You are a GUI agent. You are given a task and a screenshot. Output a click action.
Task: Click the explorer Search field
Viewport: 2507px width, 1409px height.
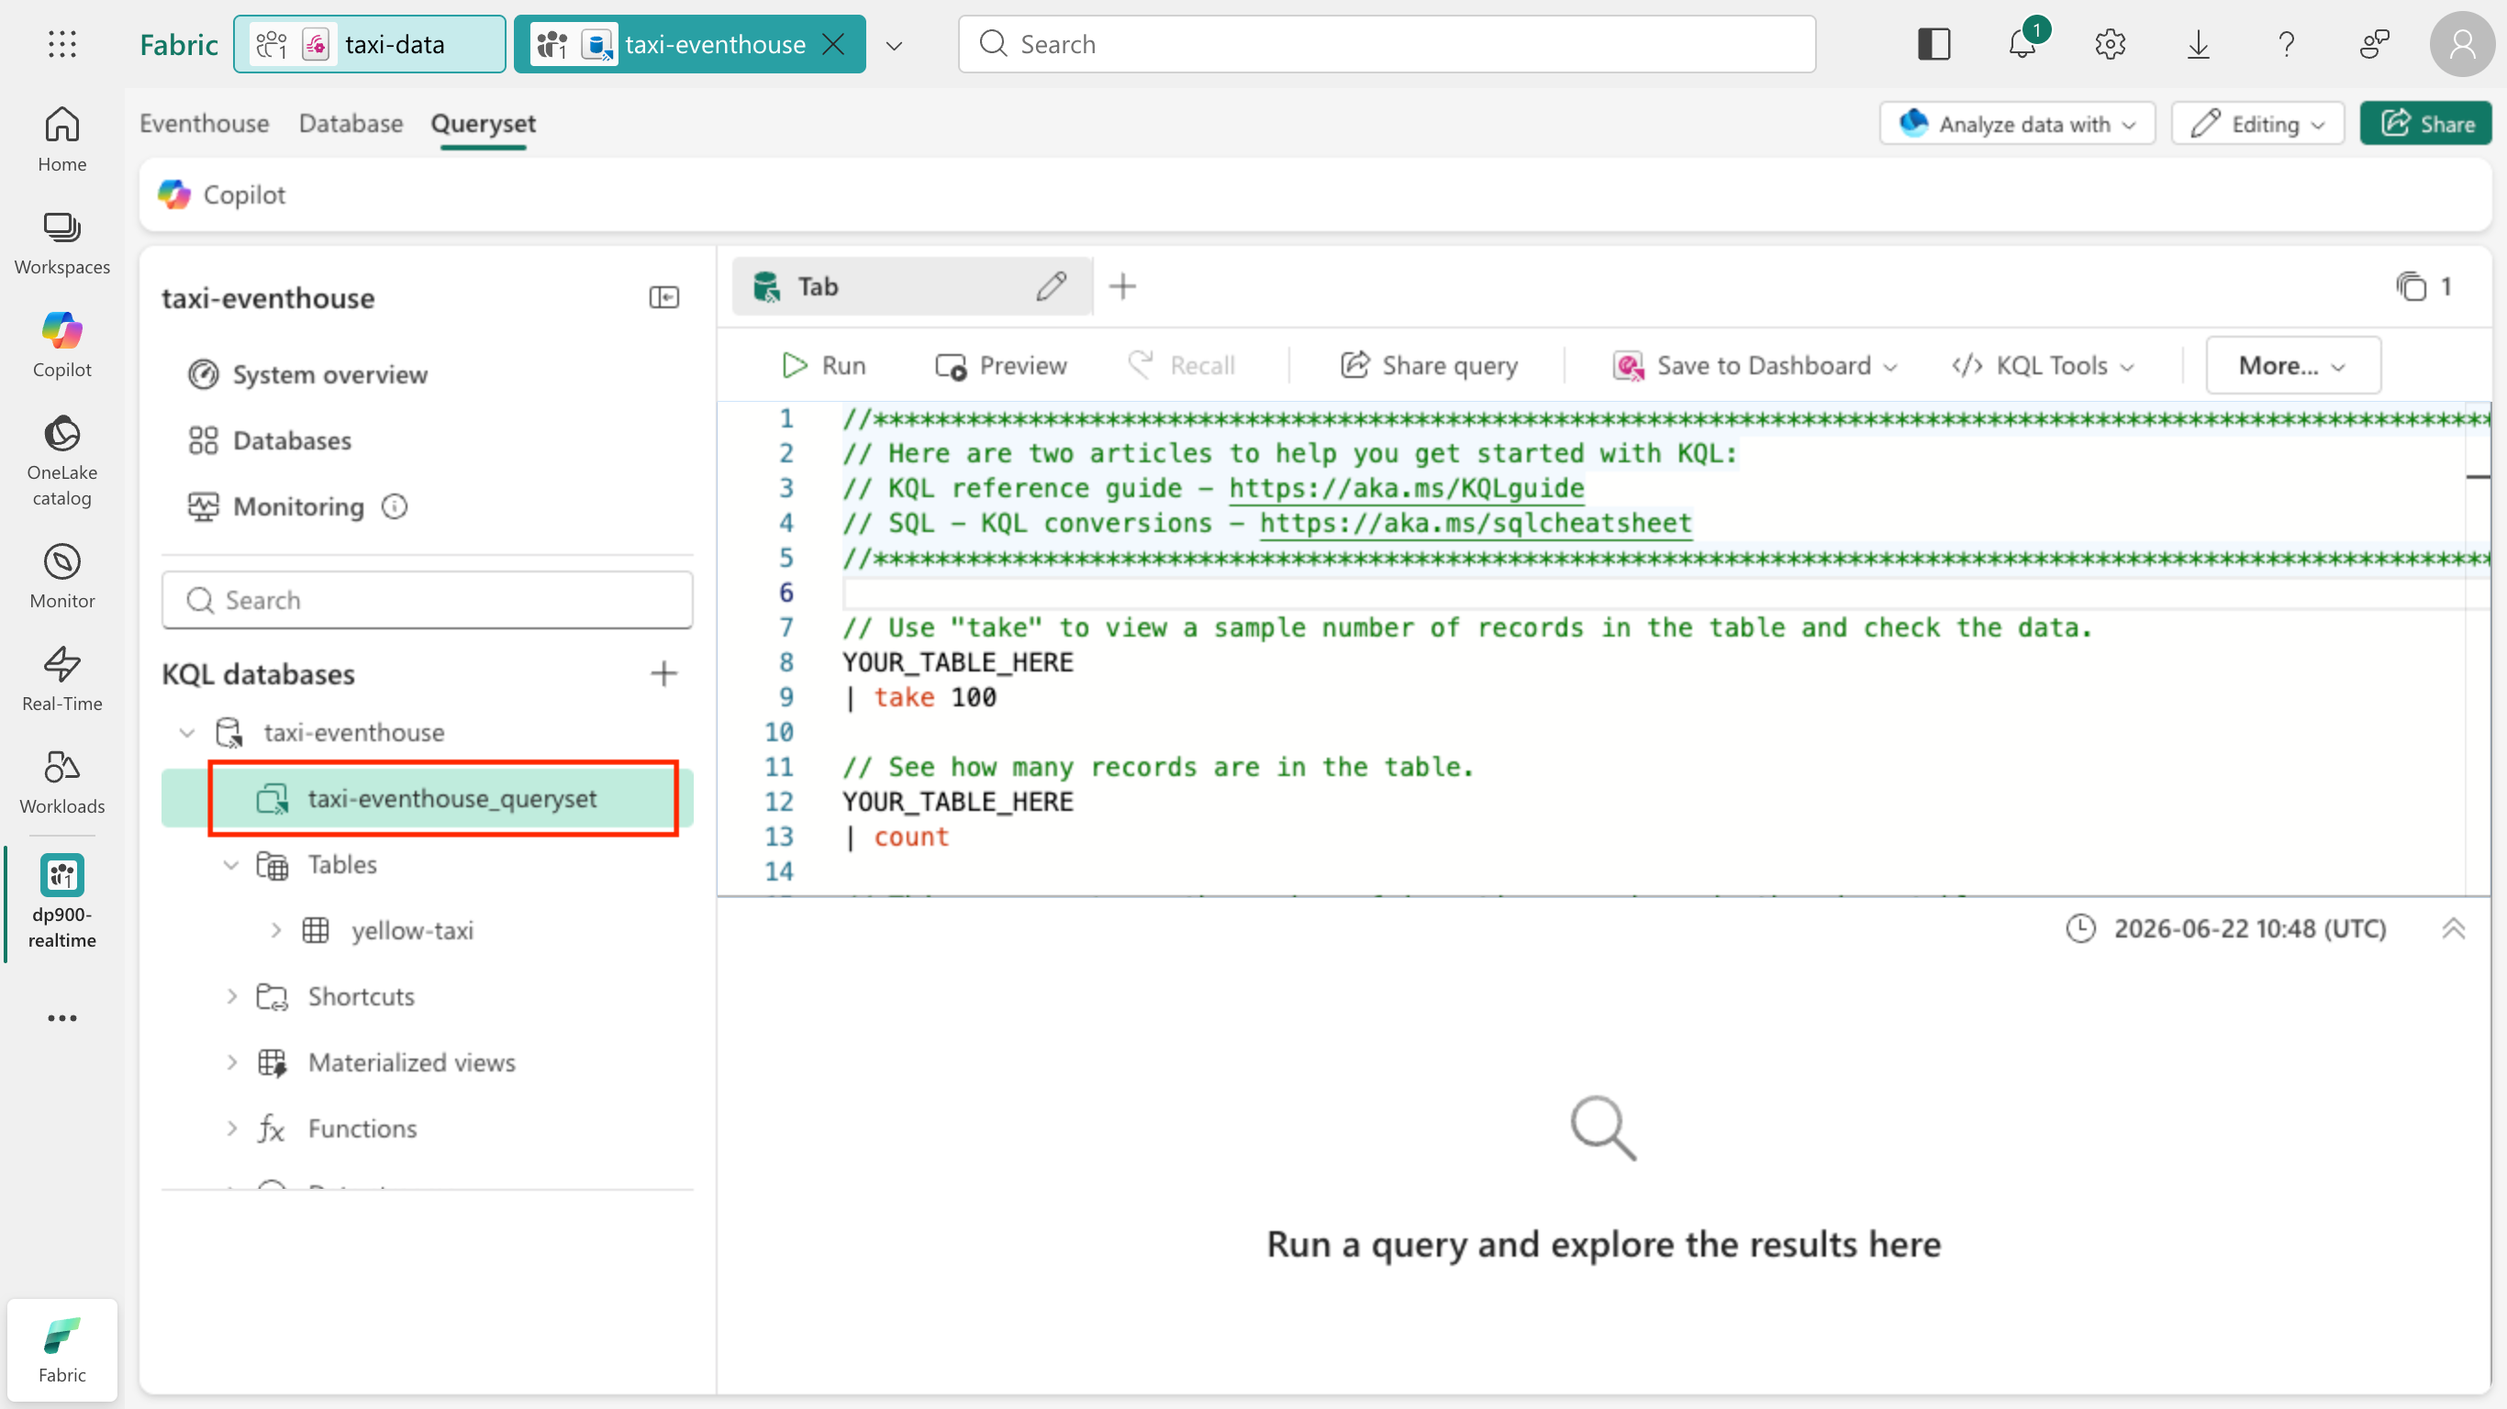(428, 599)
